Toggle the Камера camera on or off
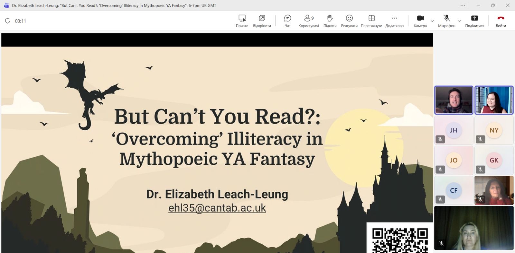Viewport: 515px width, 253px height. [x=420, y=21]
